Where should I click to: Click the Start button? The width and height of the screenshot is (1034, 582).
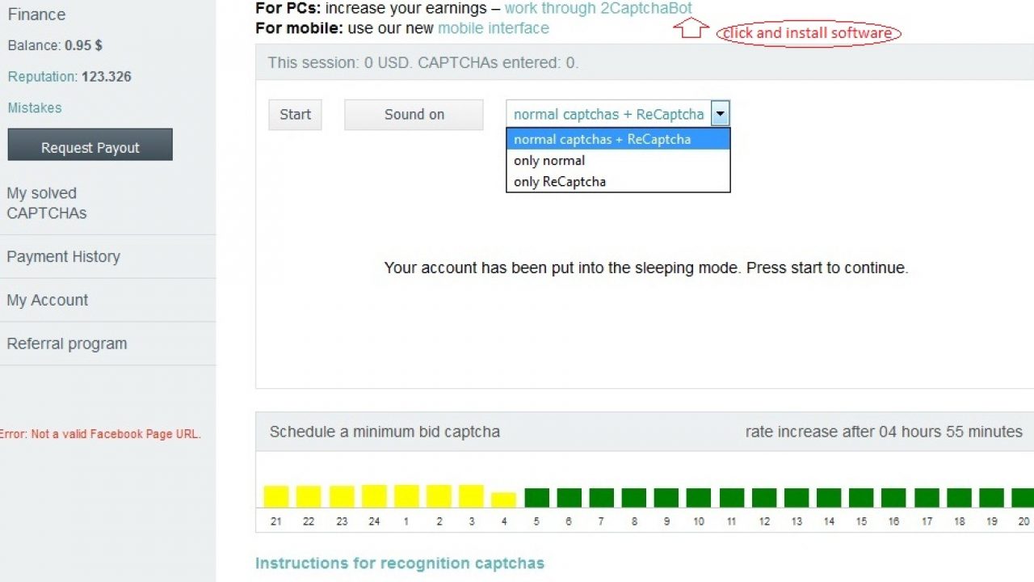pyautogui.click(x=295, y=115)
